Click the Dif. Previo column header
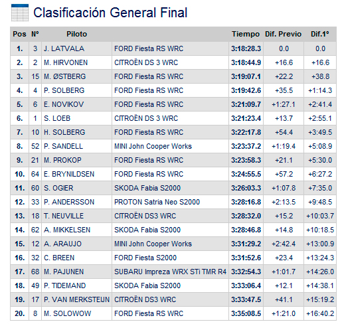Viewport: 340px width, 326px height. coord(283,34)
